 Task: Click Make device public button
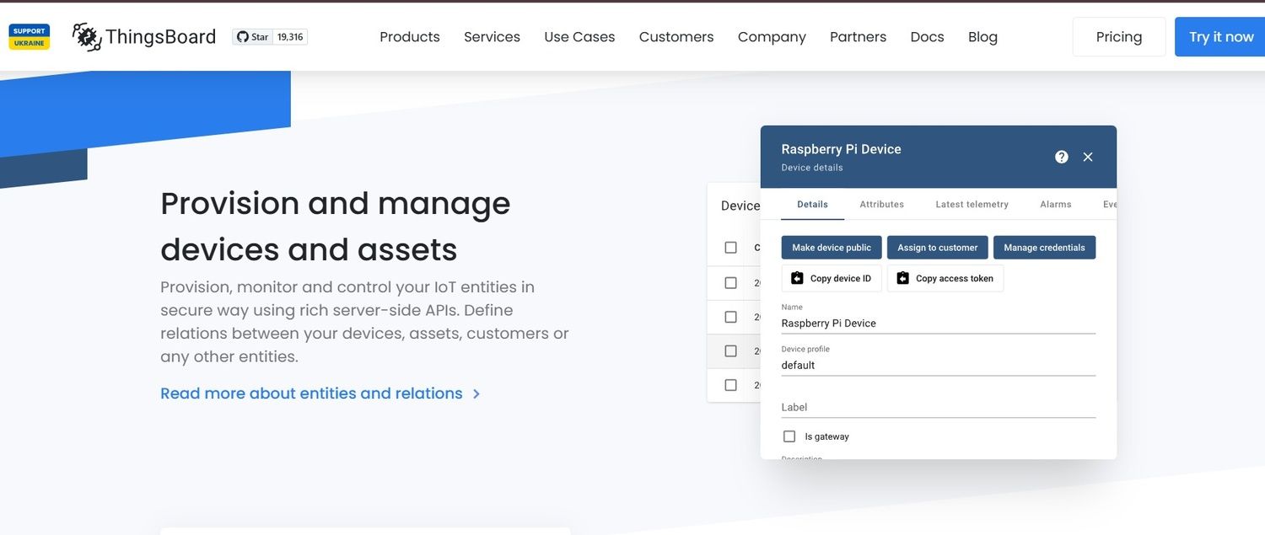click(832, 248)
